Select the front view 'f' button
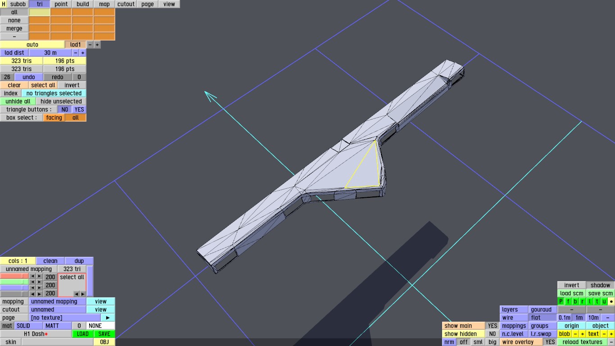Viewport: 615px width, 346px height. point(568,301)
